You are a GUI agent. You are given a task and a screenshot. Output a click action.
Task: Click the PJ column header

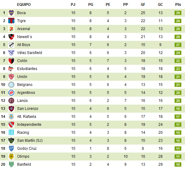coord(73,5)
